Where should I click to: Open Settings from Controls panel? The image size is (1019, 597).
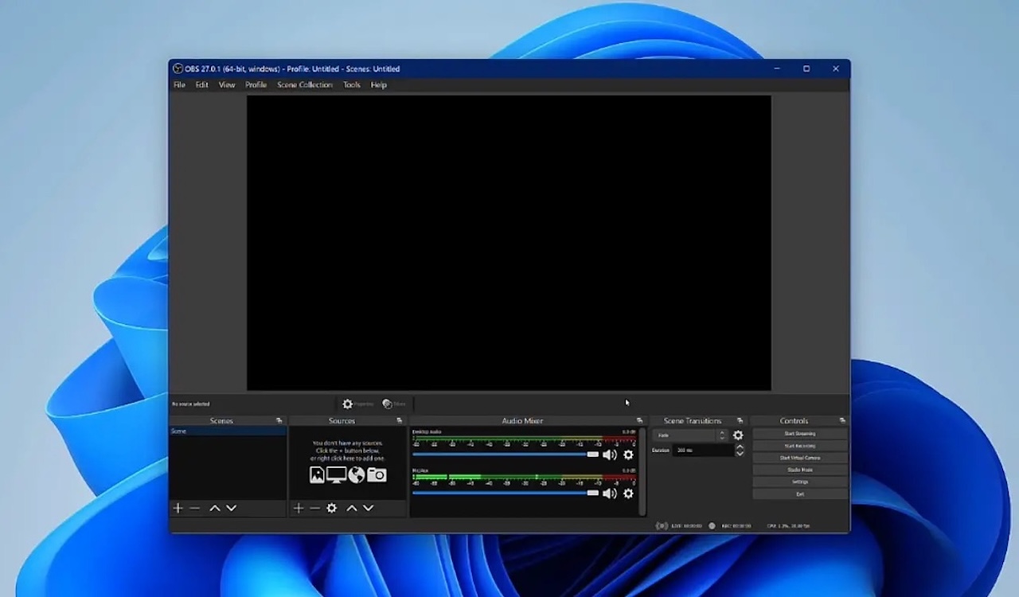(x=800, y=482)
